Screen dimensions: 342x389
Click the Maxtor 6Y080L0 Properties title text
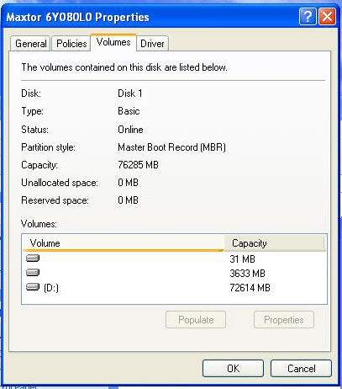[77, 18]
